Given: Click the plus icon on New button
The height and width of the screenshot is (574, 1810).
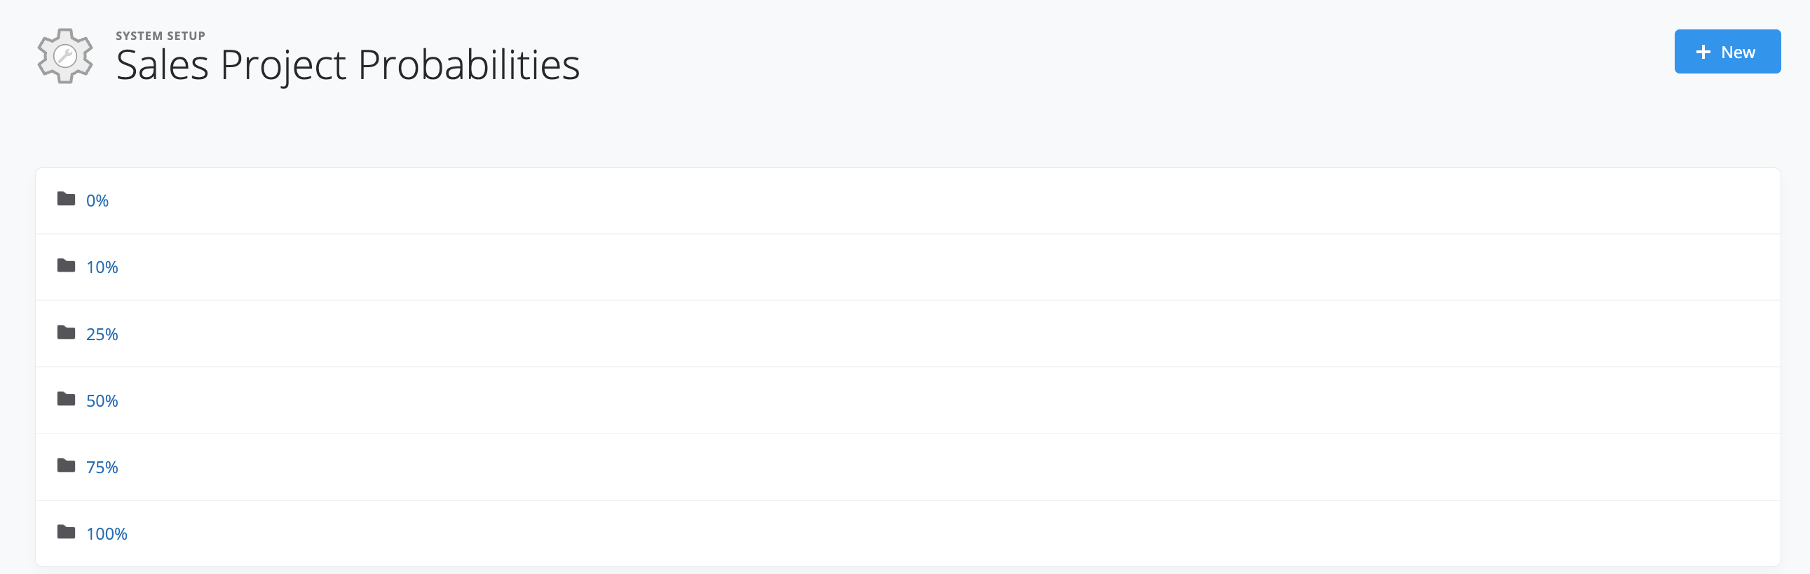Looking at the screenshot, I should point(1703,52).
